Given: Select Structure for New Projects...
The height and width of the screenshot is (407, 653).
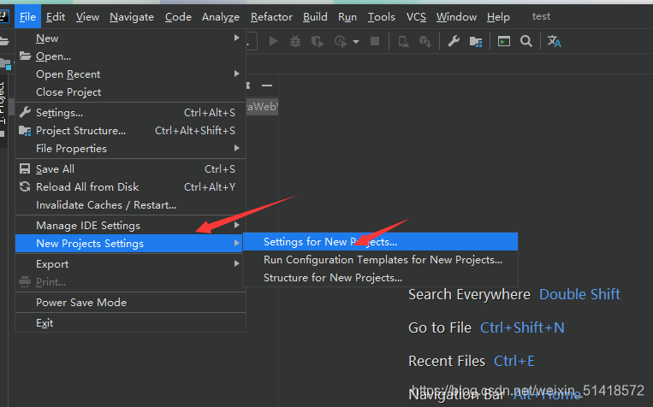Looking at the screenshot, I should (x=380, y=278).
